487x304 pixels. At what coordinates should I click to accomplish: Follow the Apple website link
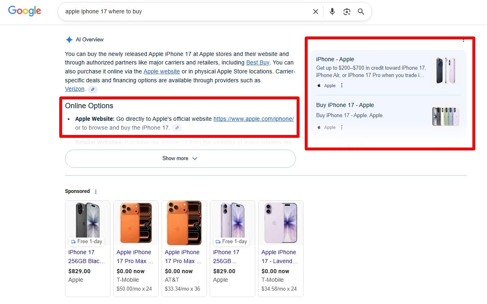pyautogui.click(x=162, y=71)
